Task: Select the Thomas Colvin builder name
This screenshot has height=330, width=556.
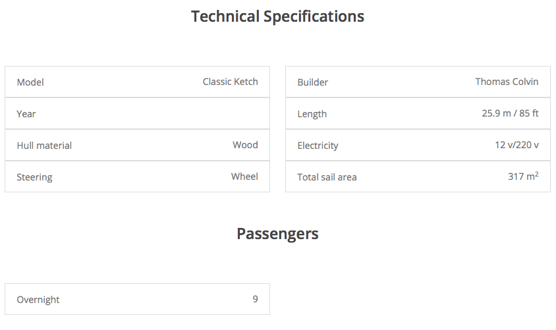Action: click(x=507, y=82)
